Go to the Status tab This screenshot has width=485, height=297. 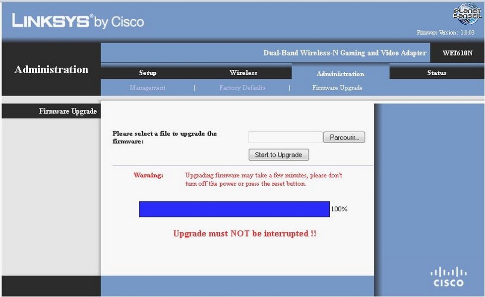[436, 73]
